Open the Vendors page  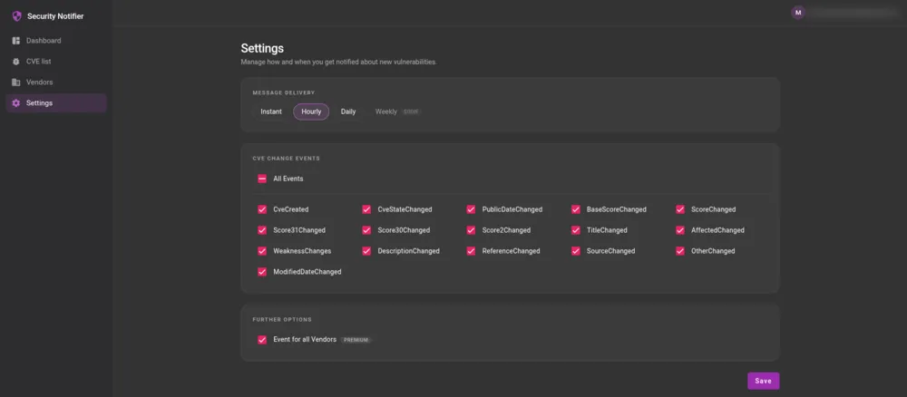click(x=56, y=82)
